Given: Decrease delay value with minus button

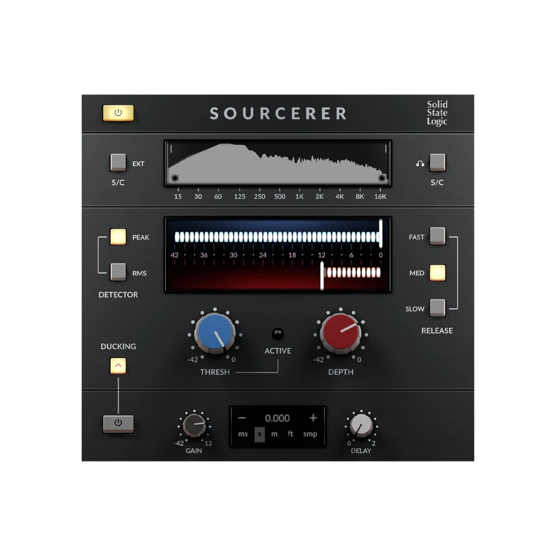Looking at the screenshot, I should click(242, 418).
